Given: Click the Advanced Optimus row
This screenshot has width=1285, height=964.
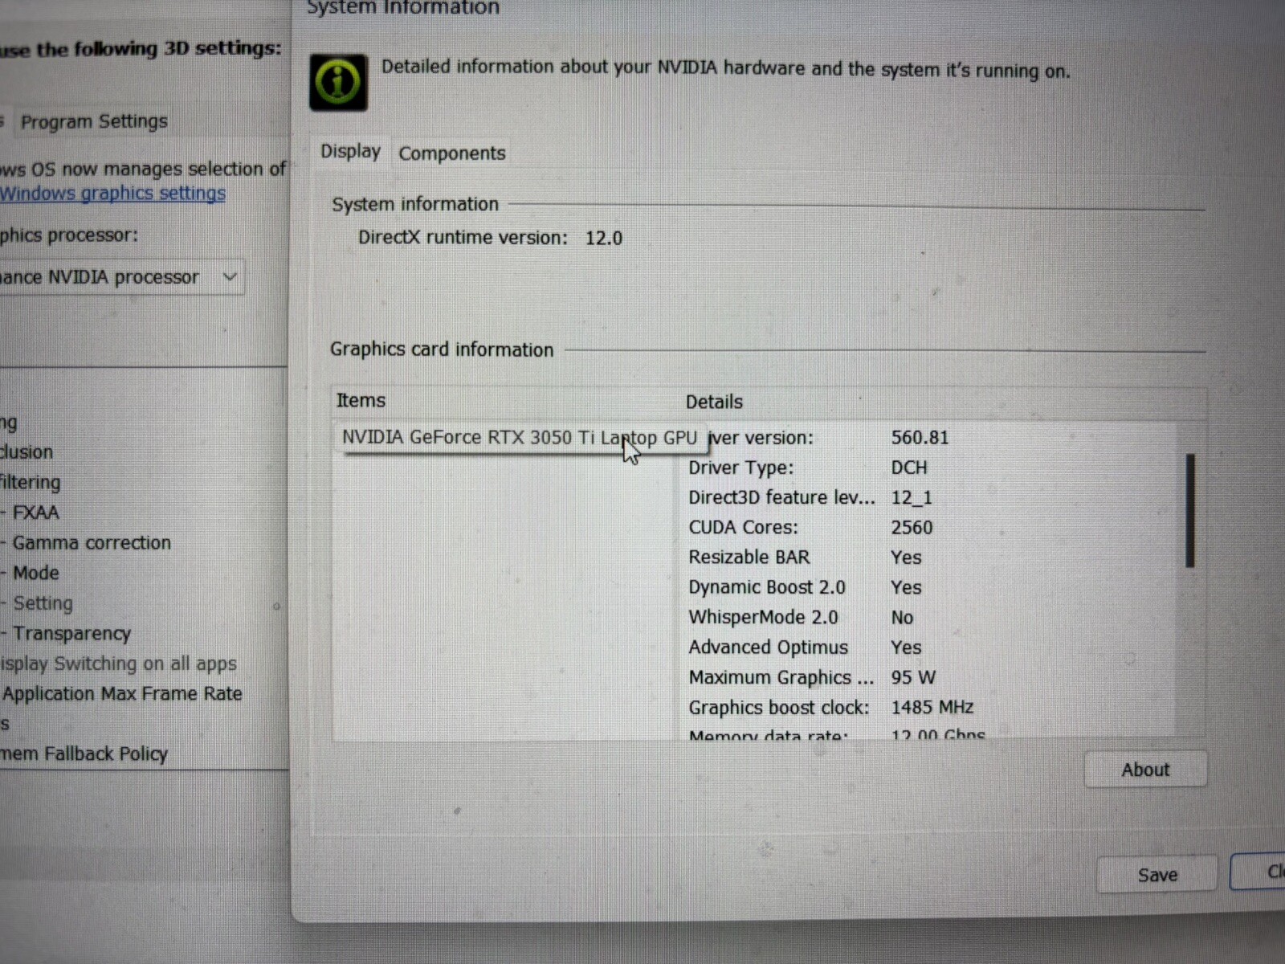Looking at the screenshot, I should 805,647.
